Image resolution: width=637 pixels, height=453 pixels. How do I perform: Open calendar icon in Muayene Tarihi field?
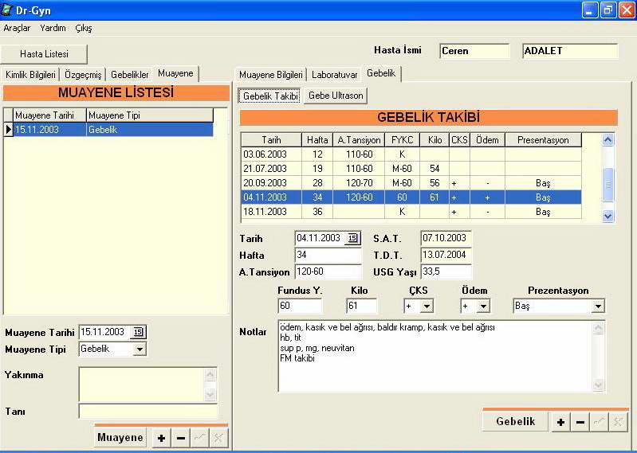[x=139, y=332]
